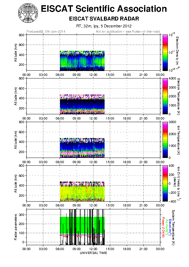Click the Radar parameters axis label
189x267 pixels.
point(16,227)
